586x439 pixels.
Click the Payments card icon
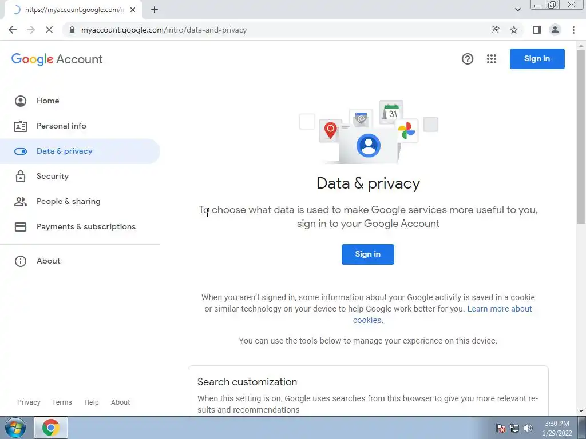21,226
